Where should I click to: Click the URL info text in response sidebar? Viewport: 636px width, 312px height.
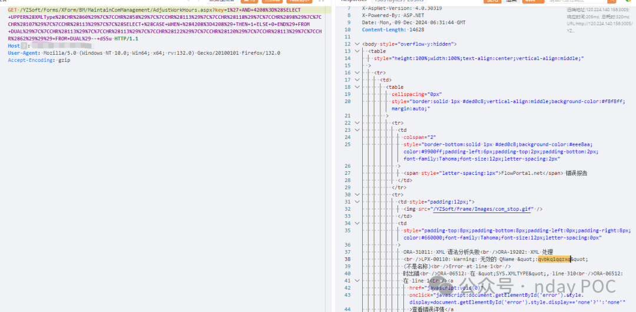599,24
